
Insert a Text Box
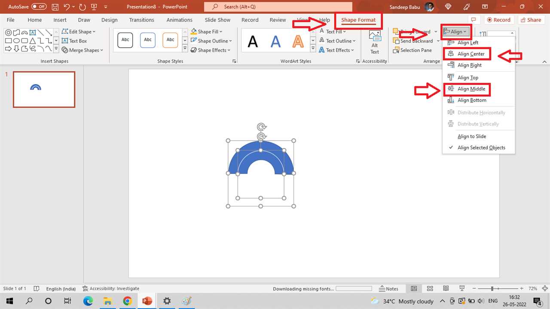click(74, 41)
